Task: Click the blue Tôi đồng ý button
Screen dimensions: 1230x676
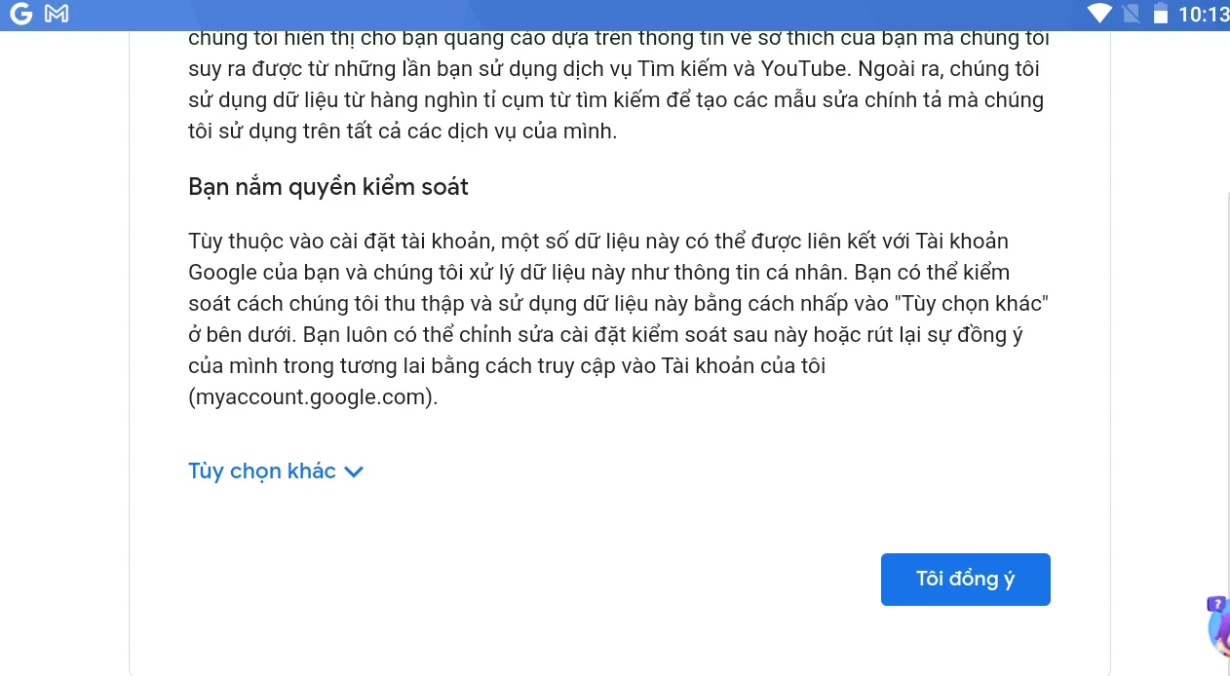Action: click(x=965, y=580)
